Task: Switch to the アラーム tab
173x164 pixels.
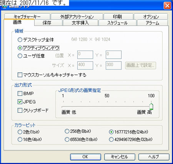Action: tap(153, 23)
